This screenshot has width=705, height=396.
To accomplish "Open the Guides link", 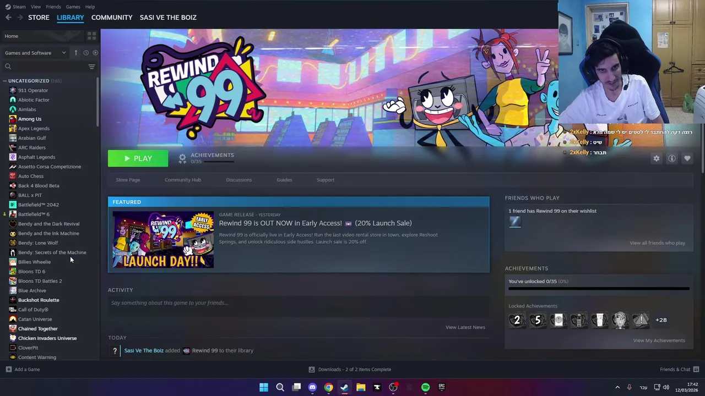I will tap(284, 180).
